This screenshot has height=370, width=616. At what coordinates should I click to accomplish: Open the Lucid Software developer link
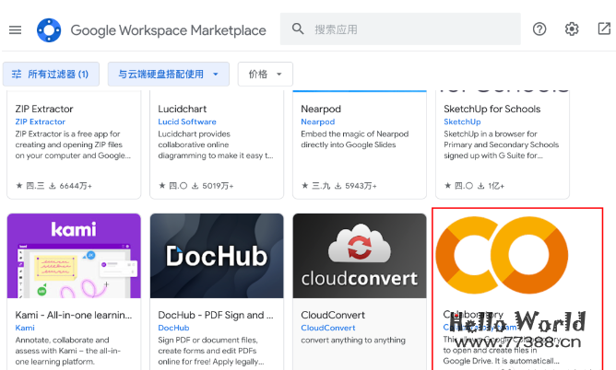[x=187, y=121]
